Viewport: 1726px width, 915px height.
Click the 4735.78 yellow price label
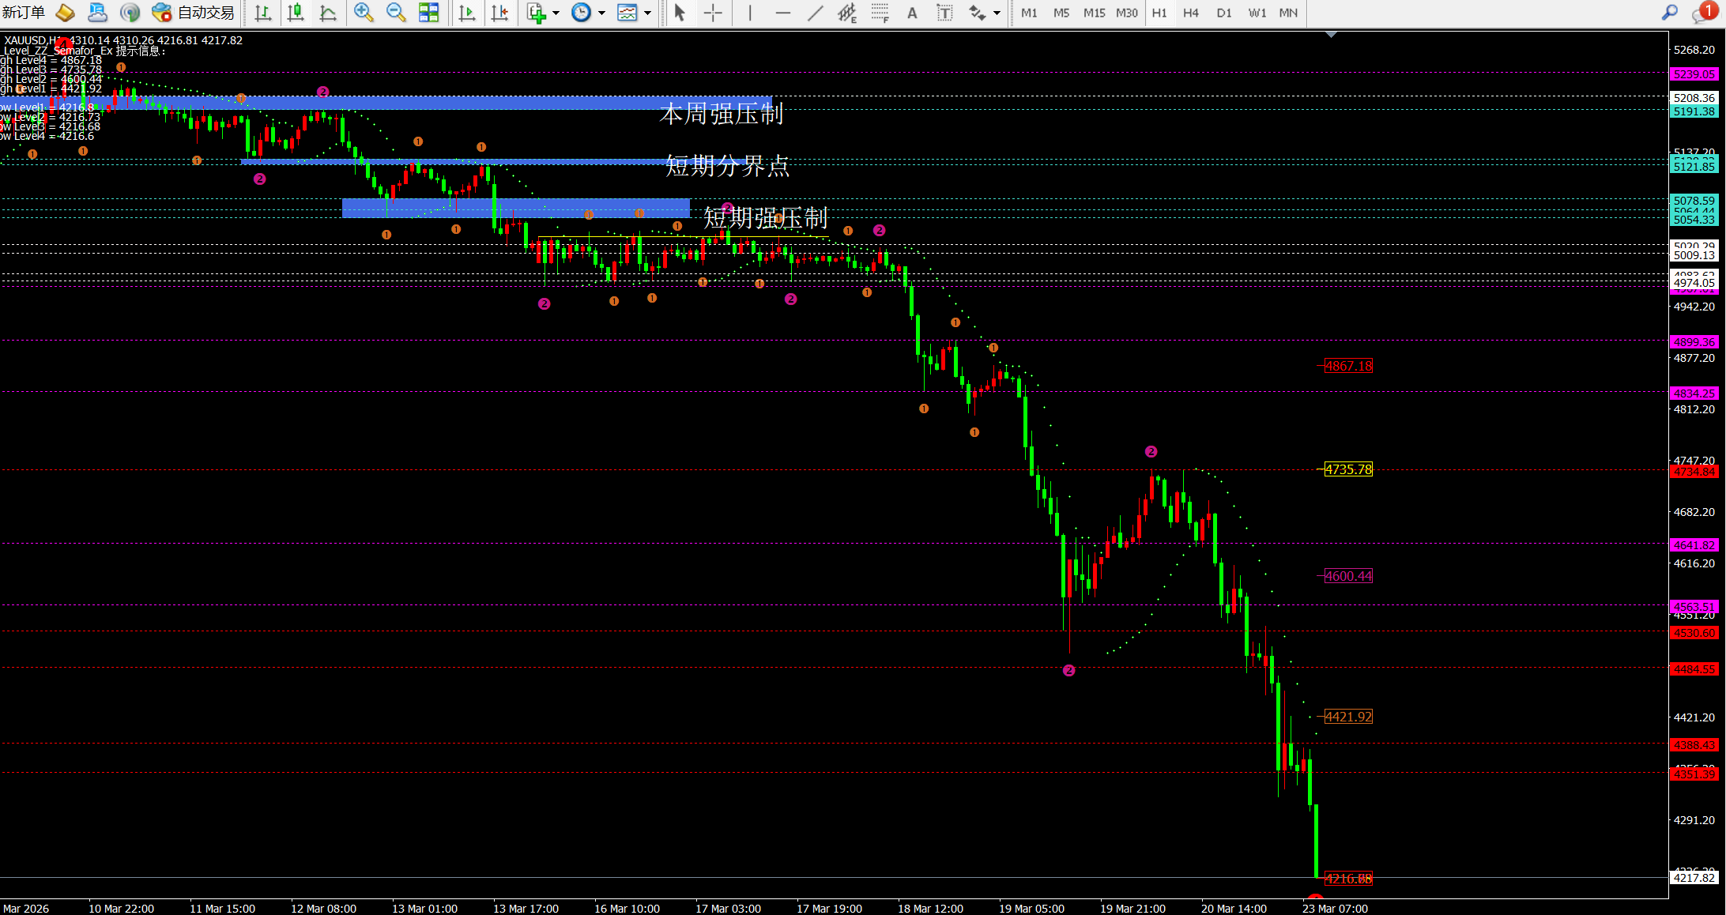(1348, 469)
